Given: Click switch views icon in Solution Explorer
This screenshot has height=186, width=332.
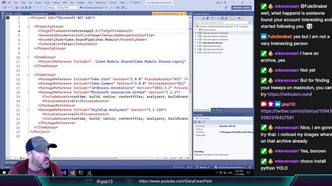Looking at the screenshot, I should coord(207,19).
